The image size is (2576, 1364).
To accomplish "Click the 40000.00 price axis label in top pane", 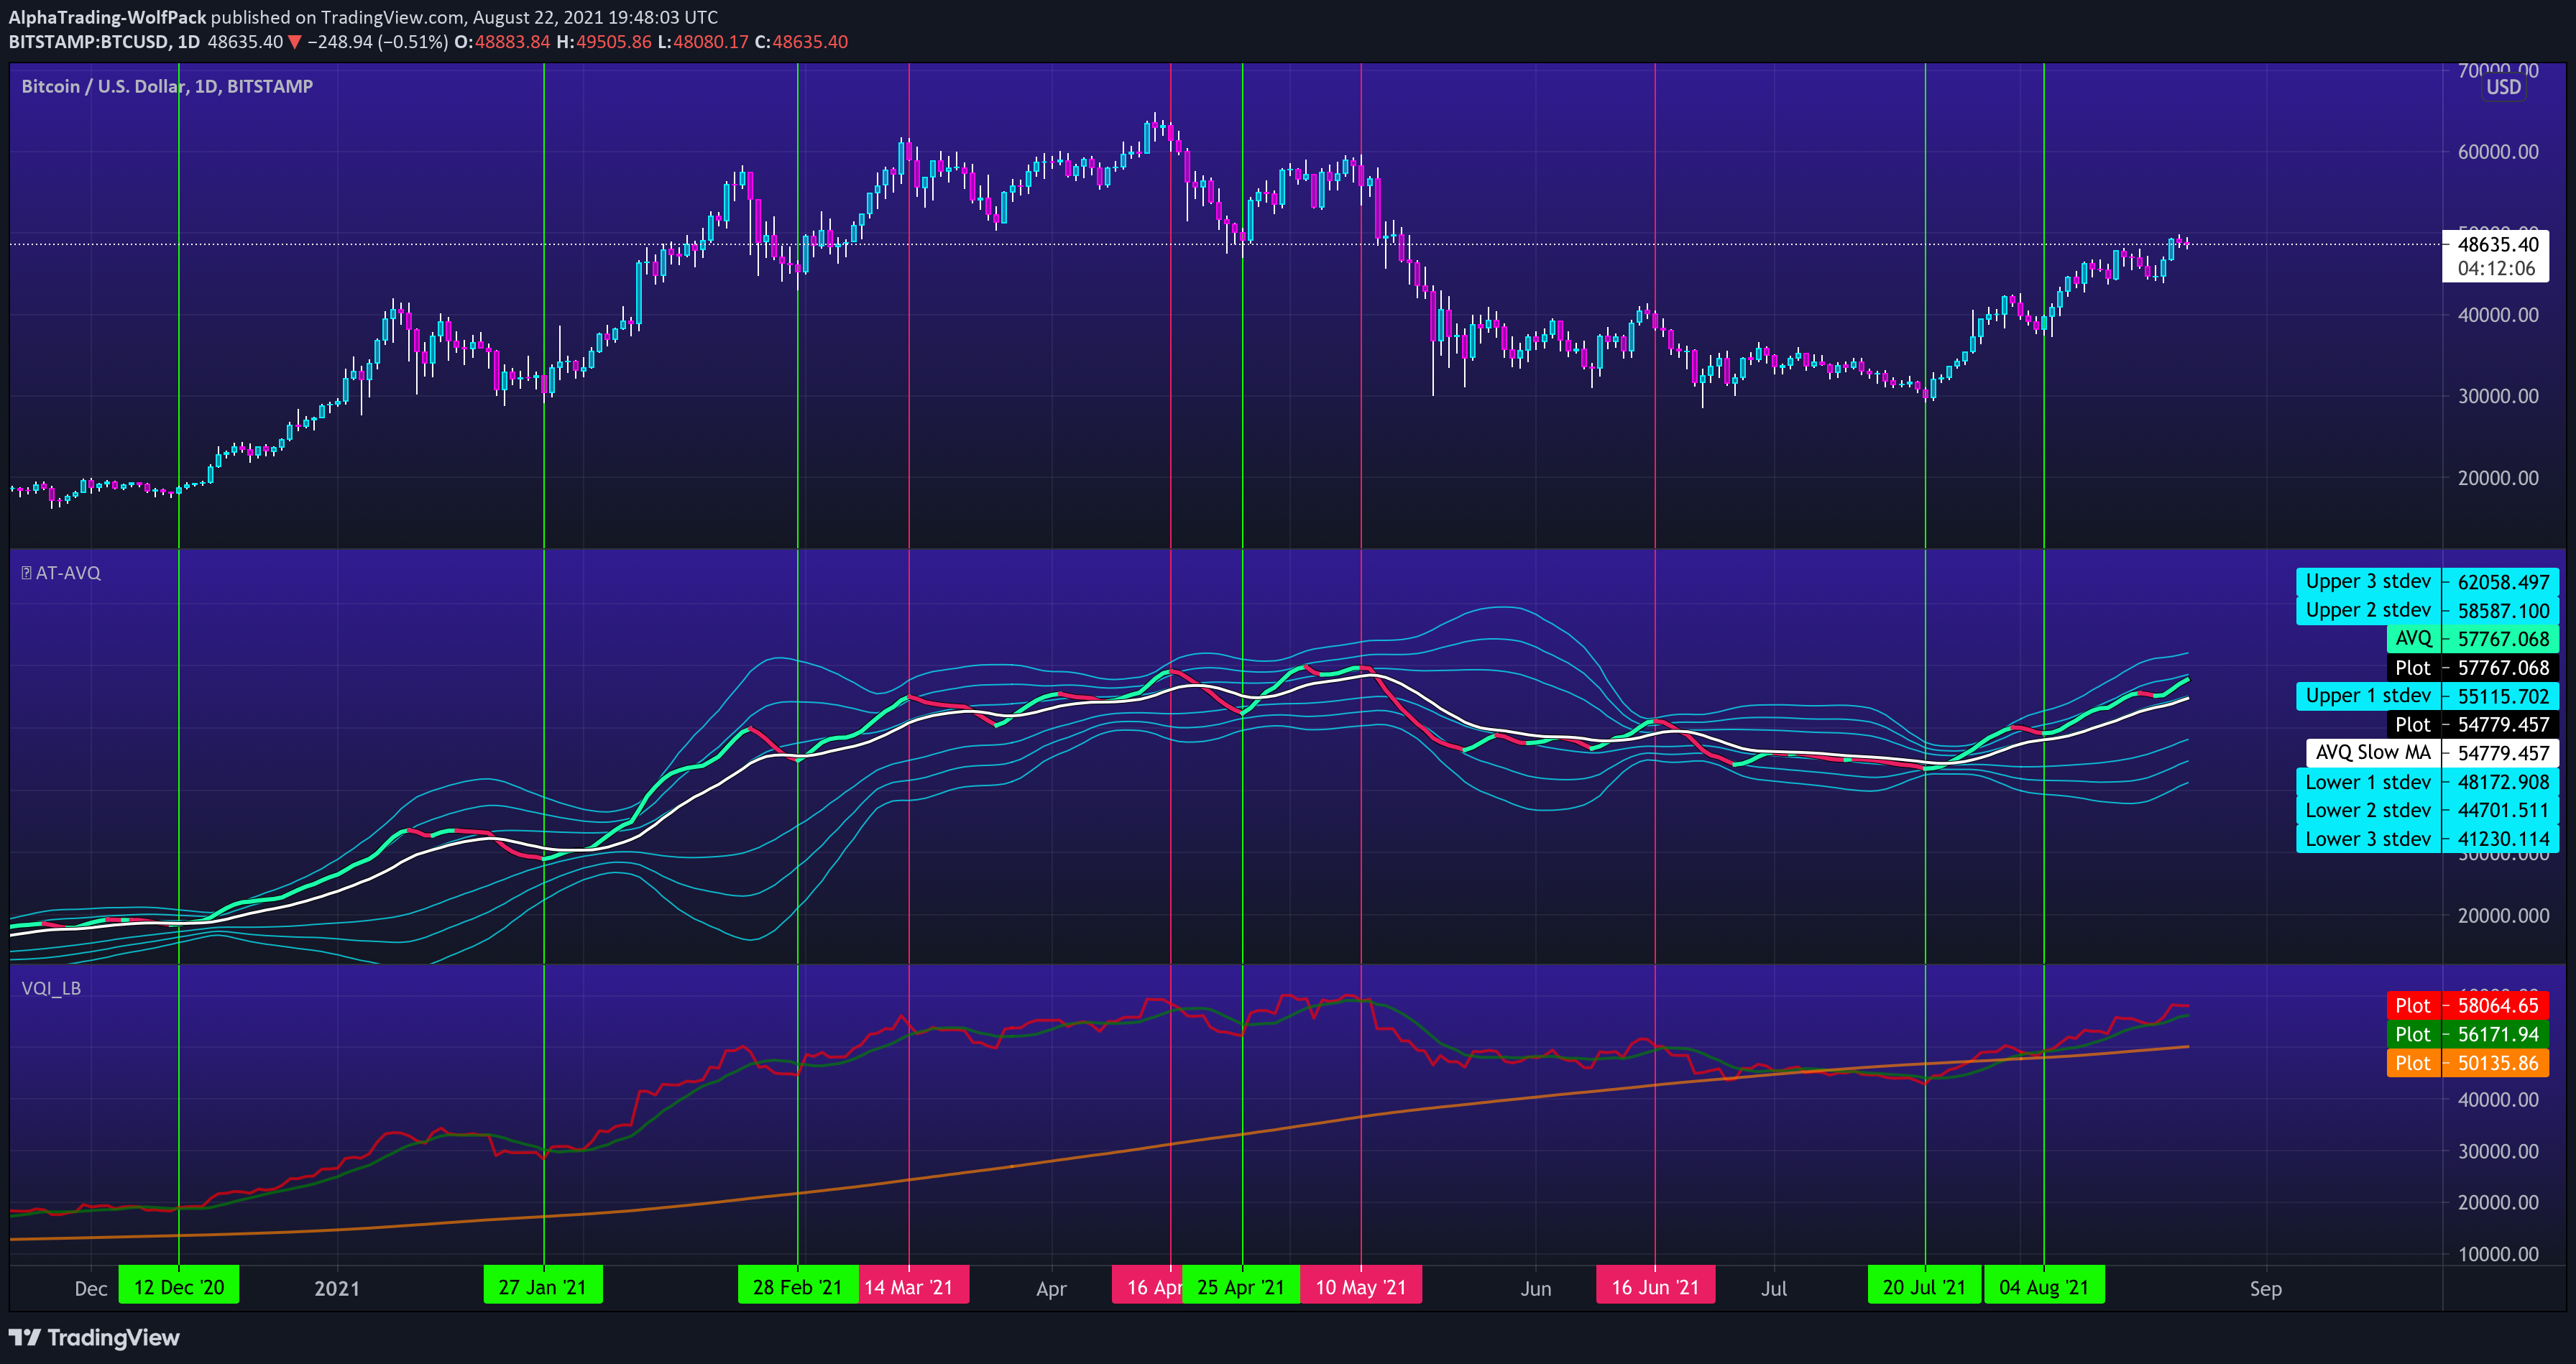I will tap(2498, 315).
